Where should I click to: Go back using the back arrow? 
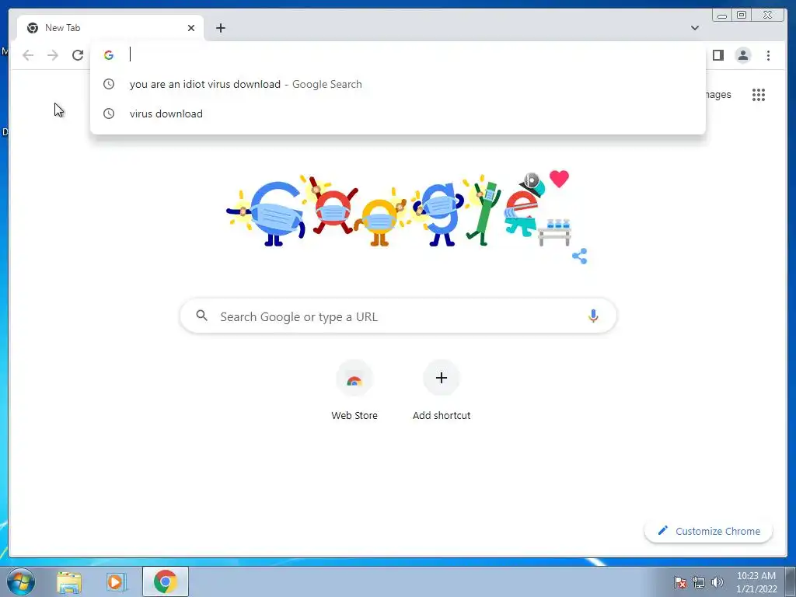coord(28,55)
